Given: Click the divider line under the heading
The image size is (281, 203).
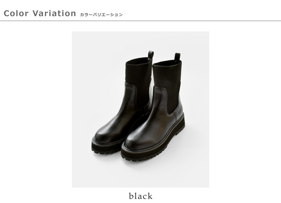Looking at the screenshot, I should pyautogui.click(x=140, y=21).
